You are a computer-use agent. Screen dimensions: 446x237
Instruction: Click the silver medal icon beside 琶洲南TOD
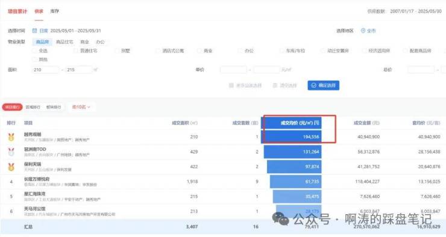pos(11,152)
